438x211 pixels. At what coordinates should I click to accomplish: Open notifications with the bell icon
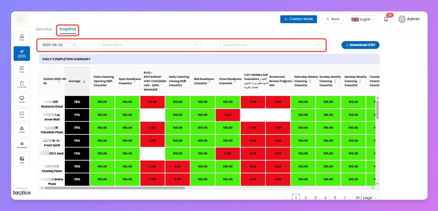click(386, 19)
